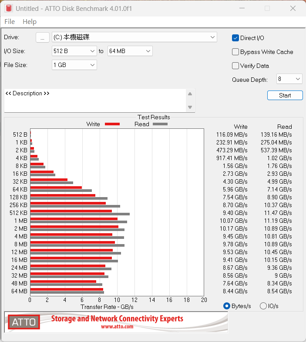Image resolution: width=306 pixels, height=342 pixels.
Task: Click into the Description text field
Action: [95, 101]
